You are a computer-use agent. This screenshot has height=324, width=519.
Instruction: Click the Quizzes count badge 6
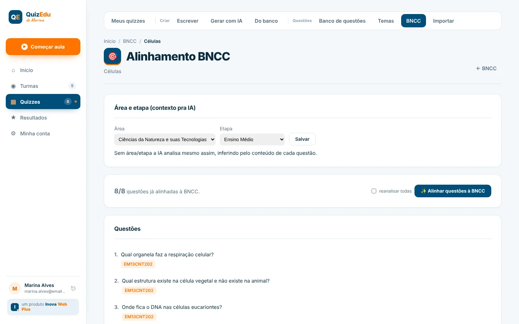pyautogui.click(x=68, y=102)
